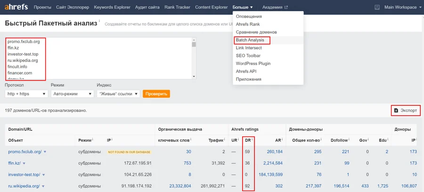Open the Академия link
The height and width of the screenshot is (192, 424).
tap(272, 7)
